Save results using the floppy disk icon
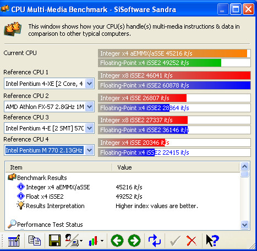The height and width of the screenshot is (251, 257). pos(54,241)
